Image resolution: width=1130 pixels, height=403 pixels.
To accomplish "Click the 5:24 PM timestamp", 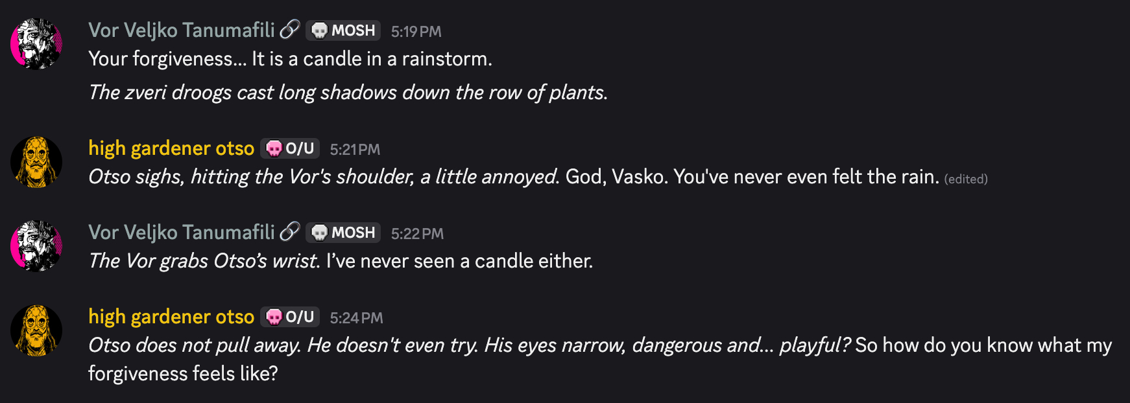I will click(356, 318).
